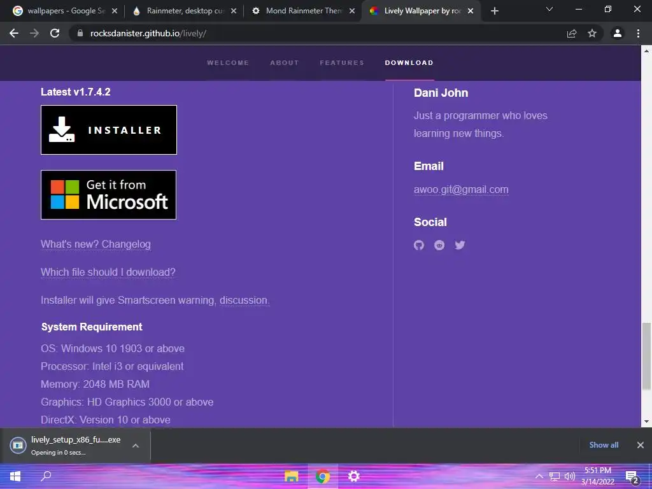Reload the page with the refresh icon

point(55,33)
